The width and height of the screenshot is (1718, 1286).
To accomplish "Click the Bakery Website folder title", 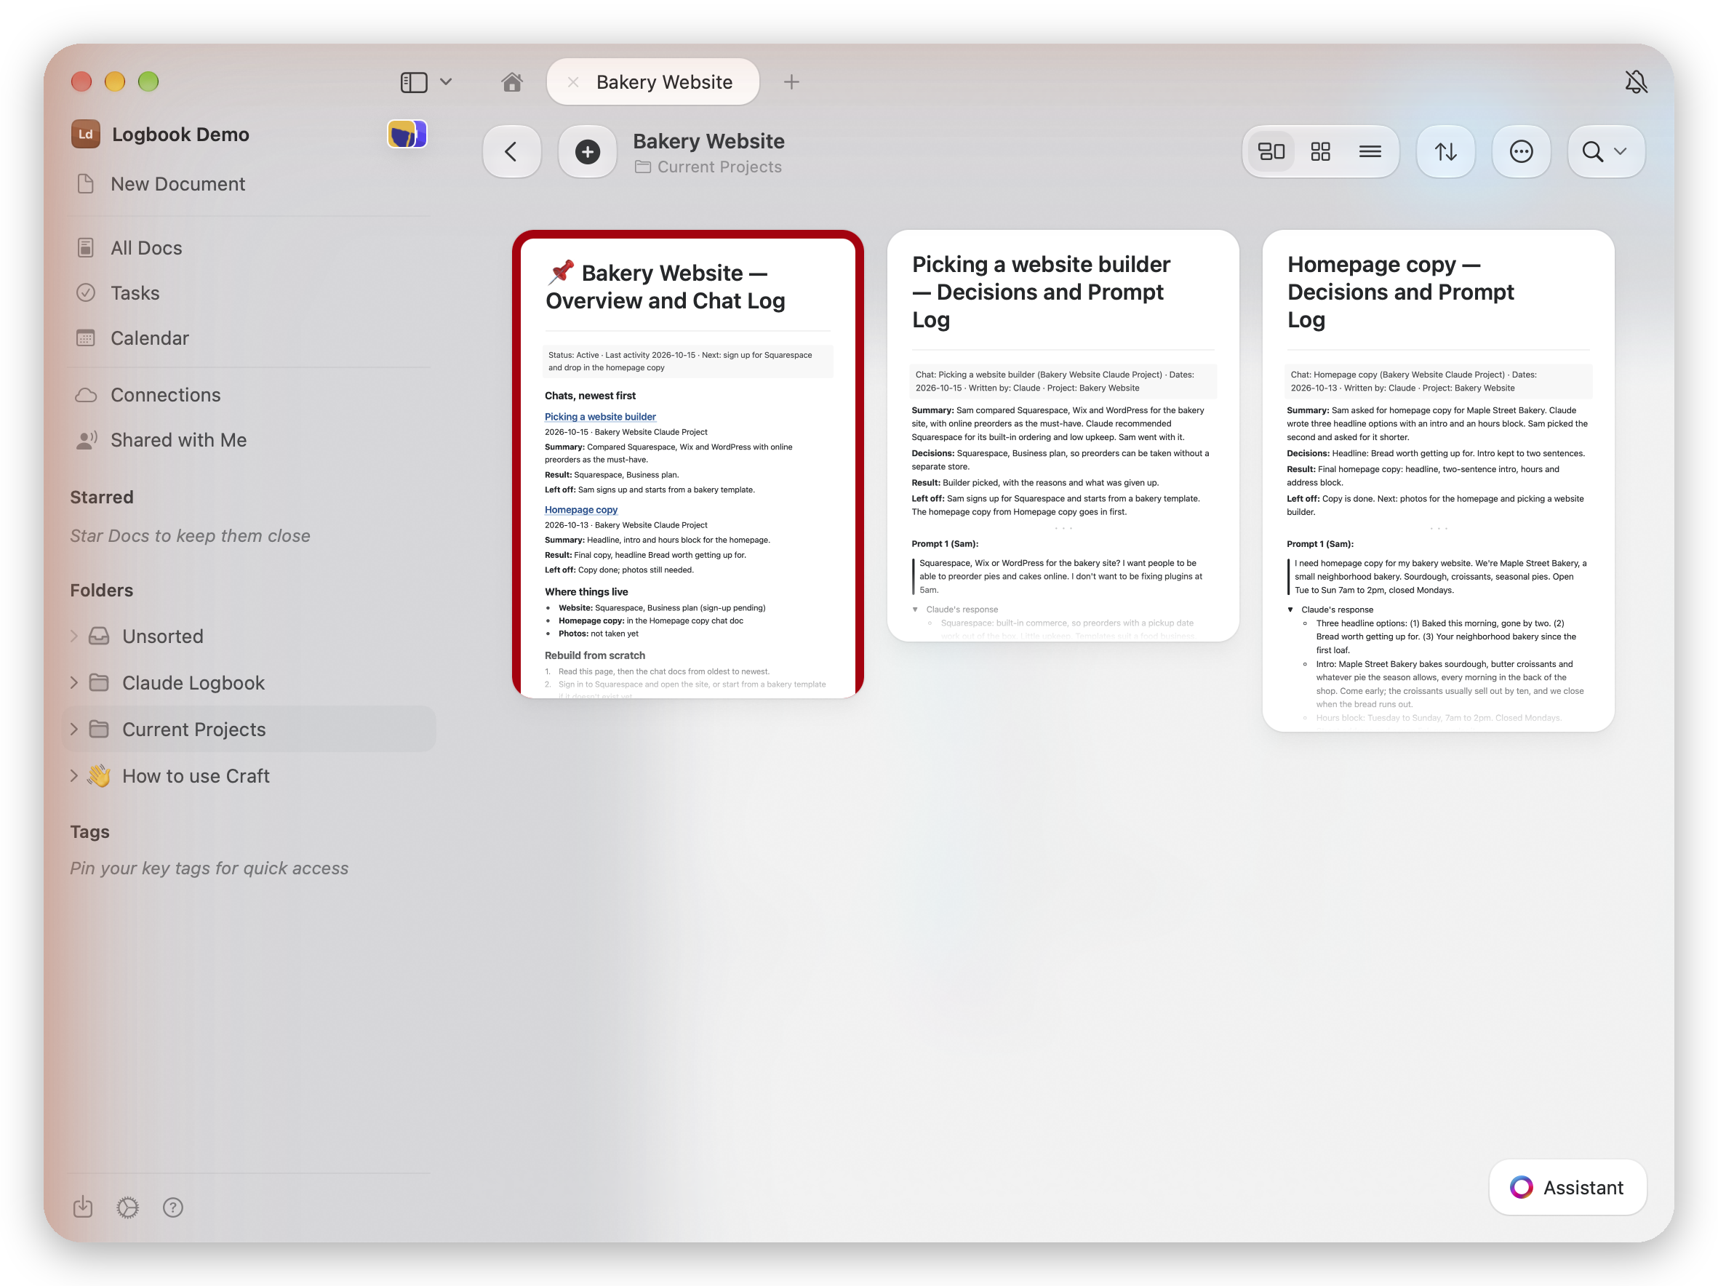I will pyautogui.click(x=708, y=141).
